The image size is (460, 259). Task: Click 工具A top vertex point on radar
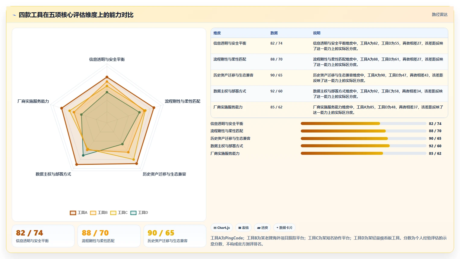click(107, 77)
